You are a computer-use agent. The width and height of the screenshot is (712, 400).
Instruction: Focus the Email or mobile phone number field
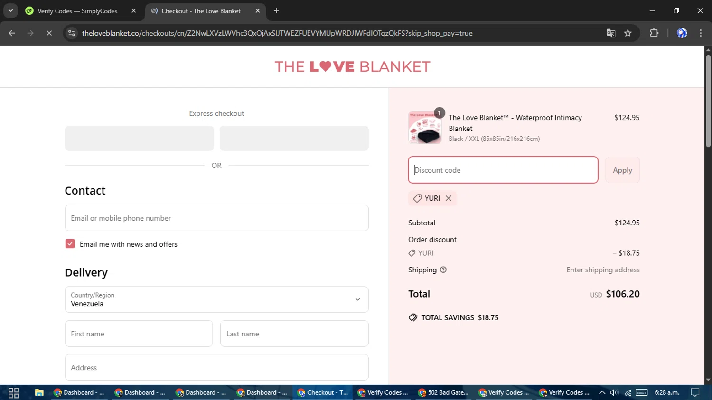(216, 218)
